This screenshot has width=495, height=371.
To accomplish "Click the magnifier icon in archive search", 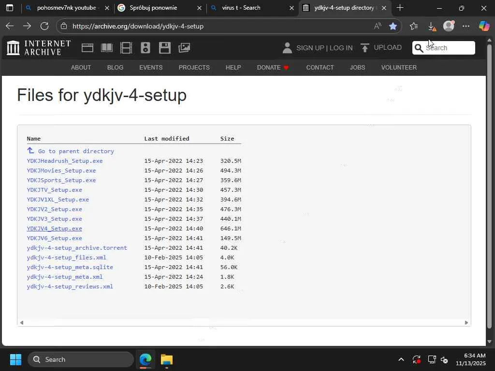I will [x=419, y=48].
